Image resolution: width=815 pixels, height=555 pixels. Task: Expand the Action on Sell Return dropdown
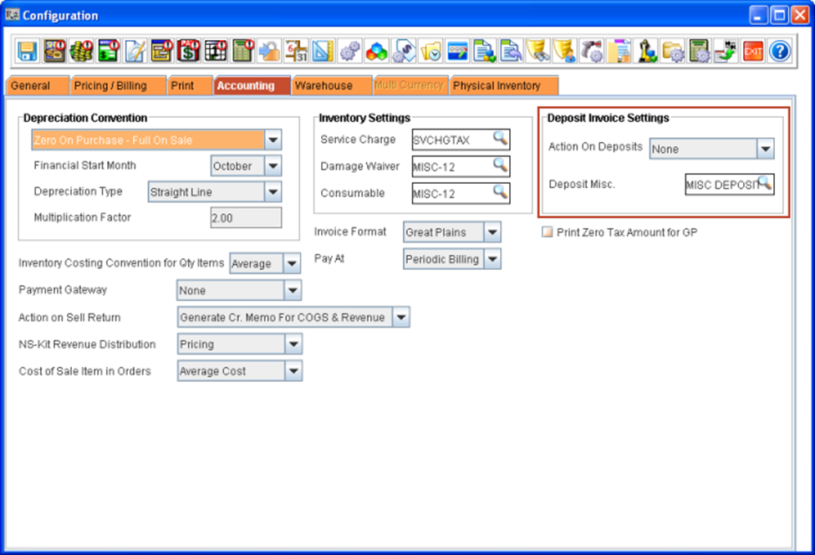pyautogui.click(x=401, y=318)
